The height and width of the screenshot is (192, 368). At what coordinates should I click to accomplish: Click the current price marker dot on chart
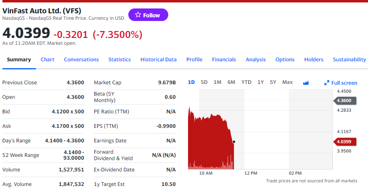coord(234,142)
